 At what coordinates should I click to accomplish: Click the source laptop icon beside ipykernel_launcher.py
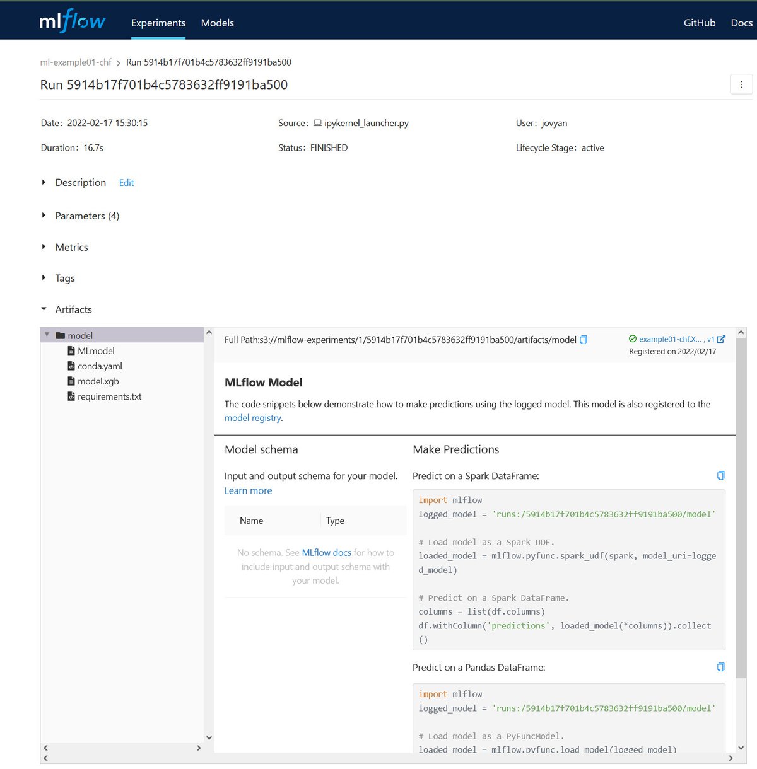click(318, 123)
